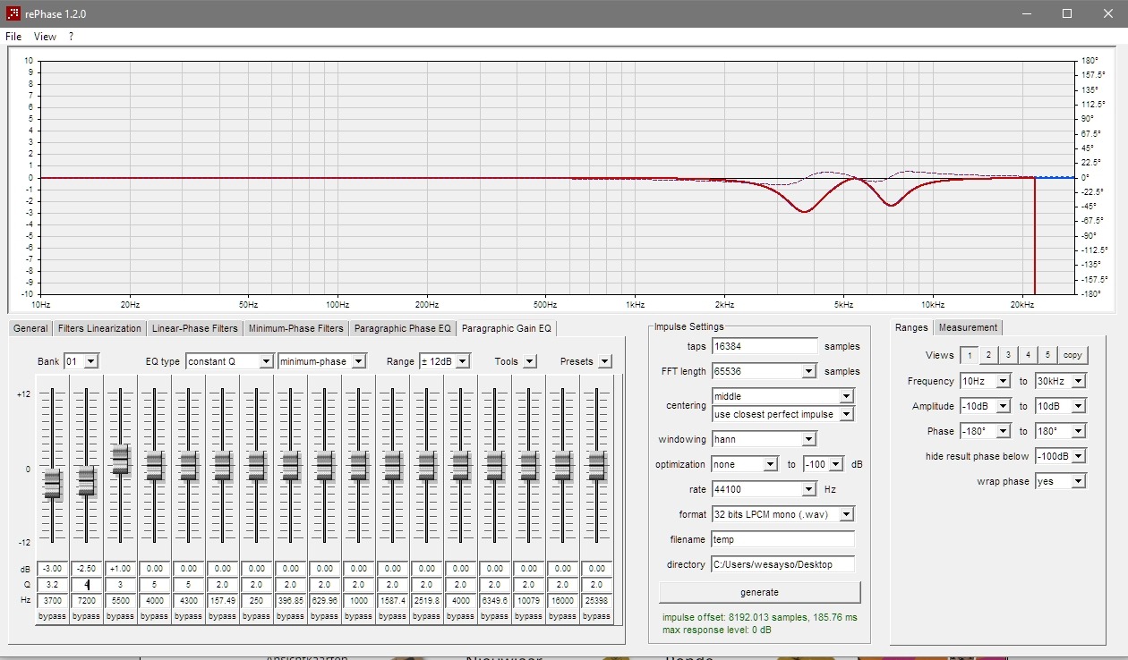Toggle bypass for the 157.49 Hz band
Viewport: 1128px width, 660px height.
(222, 616)
